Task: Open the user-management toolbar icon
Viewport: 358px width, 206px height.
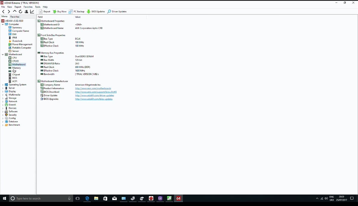Action: pyautogui.click(x=26, y=12)
